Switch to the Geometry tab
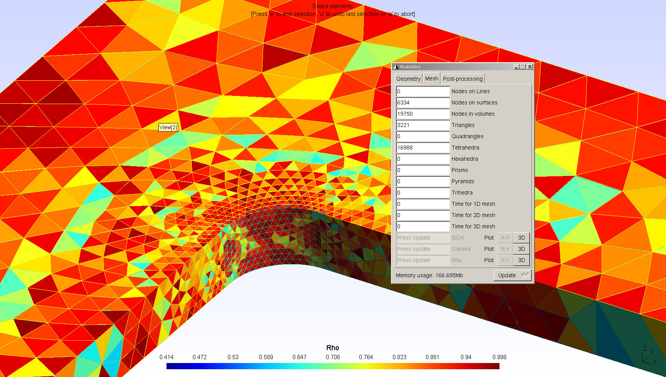666x377 pixels. click(x=408, y=78)
